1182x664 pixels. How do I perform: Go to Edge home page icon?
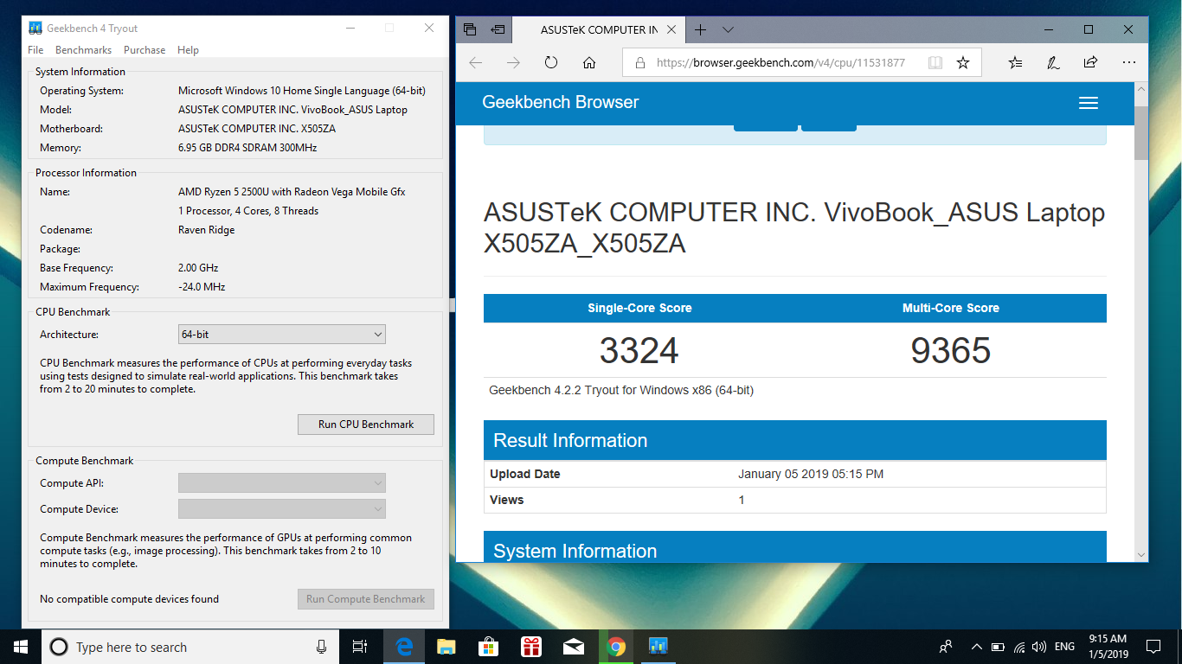589,62
